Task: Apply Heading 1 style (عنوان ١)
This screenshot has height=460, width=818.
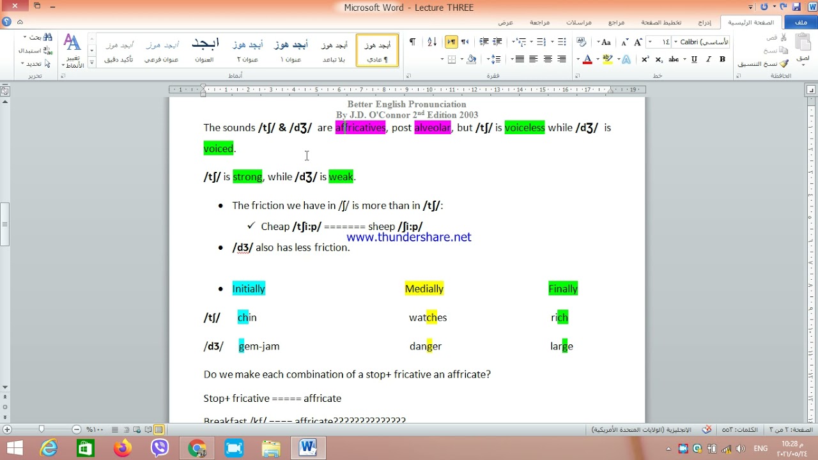Action: 291,50
